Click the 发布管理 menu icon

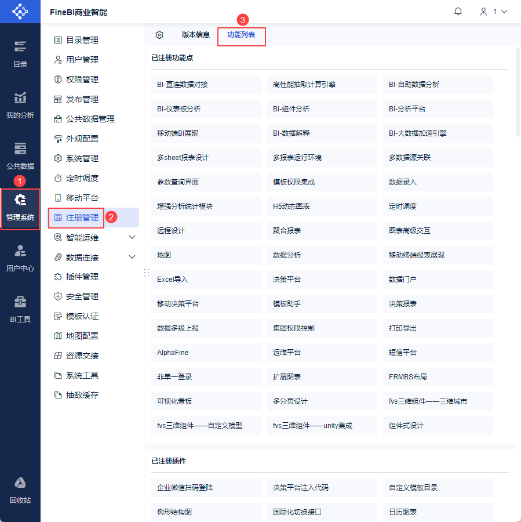point(58,99)
